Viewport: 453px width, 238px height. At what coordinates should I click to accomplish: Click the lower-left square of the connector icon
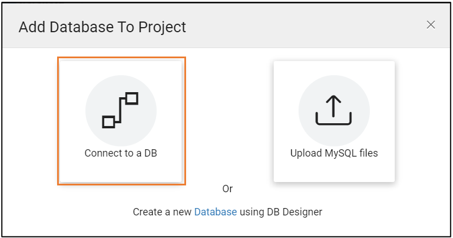(x=109, y=121)
